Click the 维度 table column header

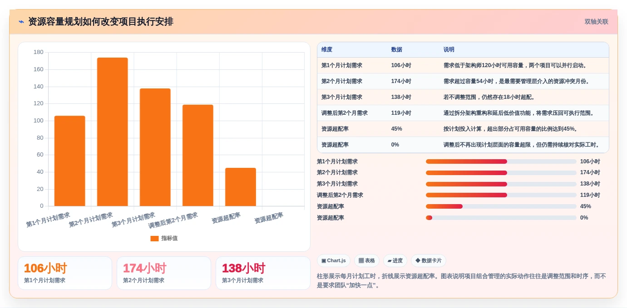[x=327, y=49]
